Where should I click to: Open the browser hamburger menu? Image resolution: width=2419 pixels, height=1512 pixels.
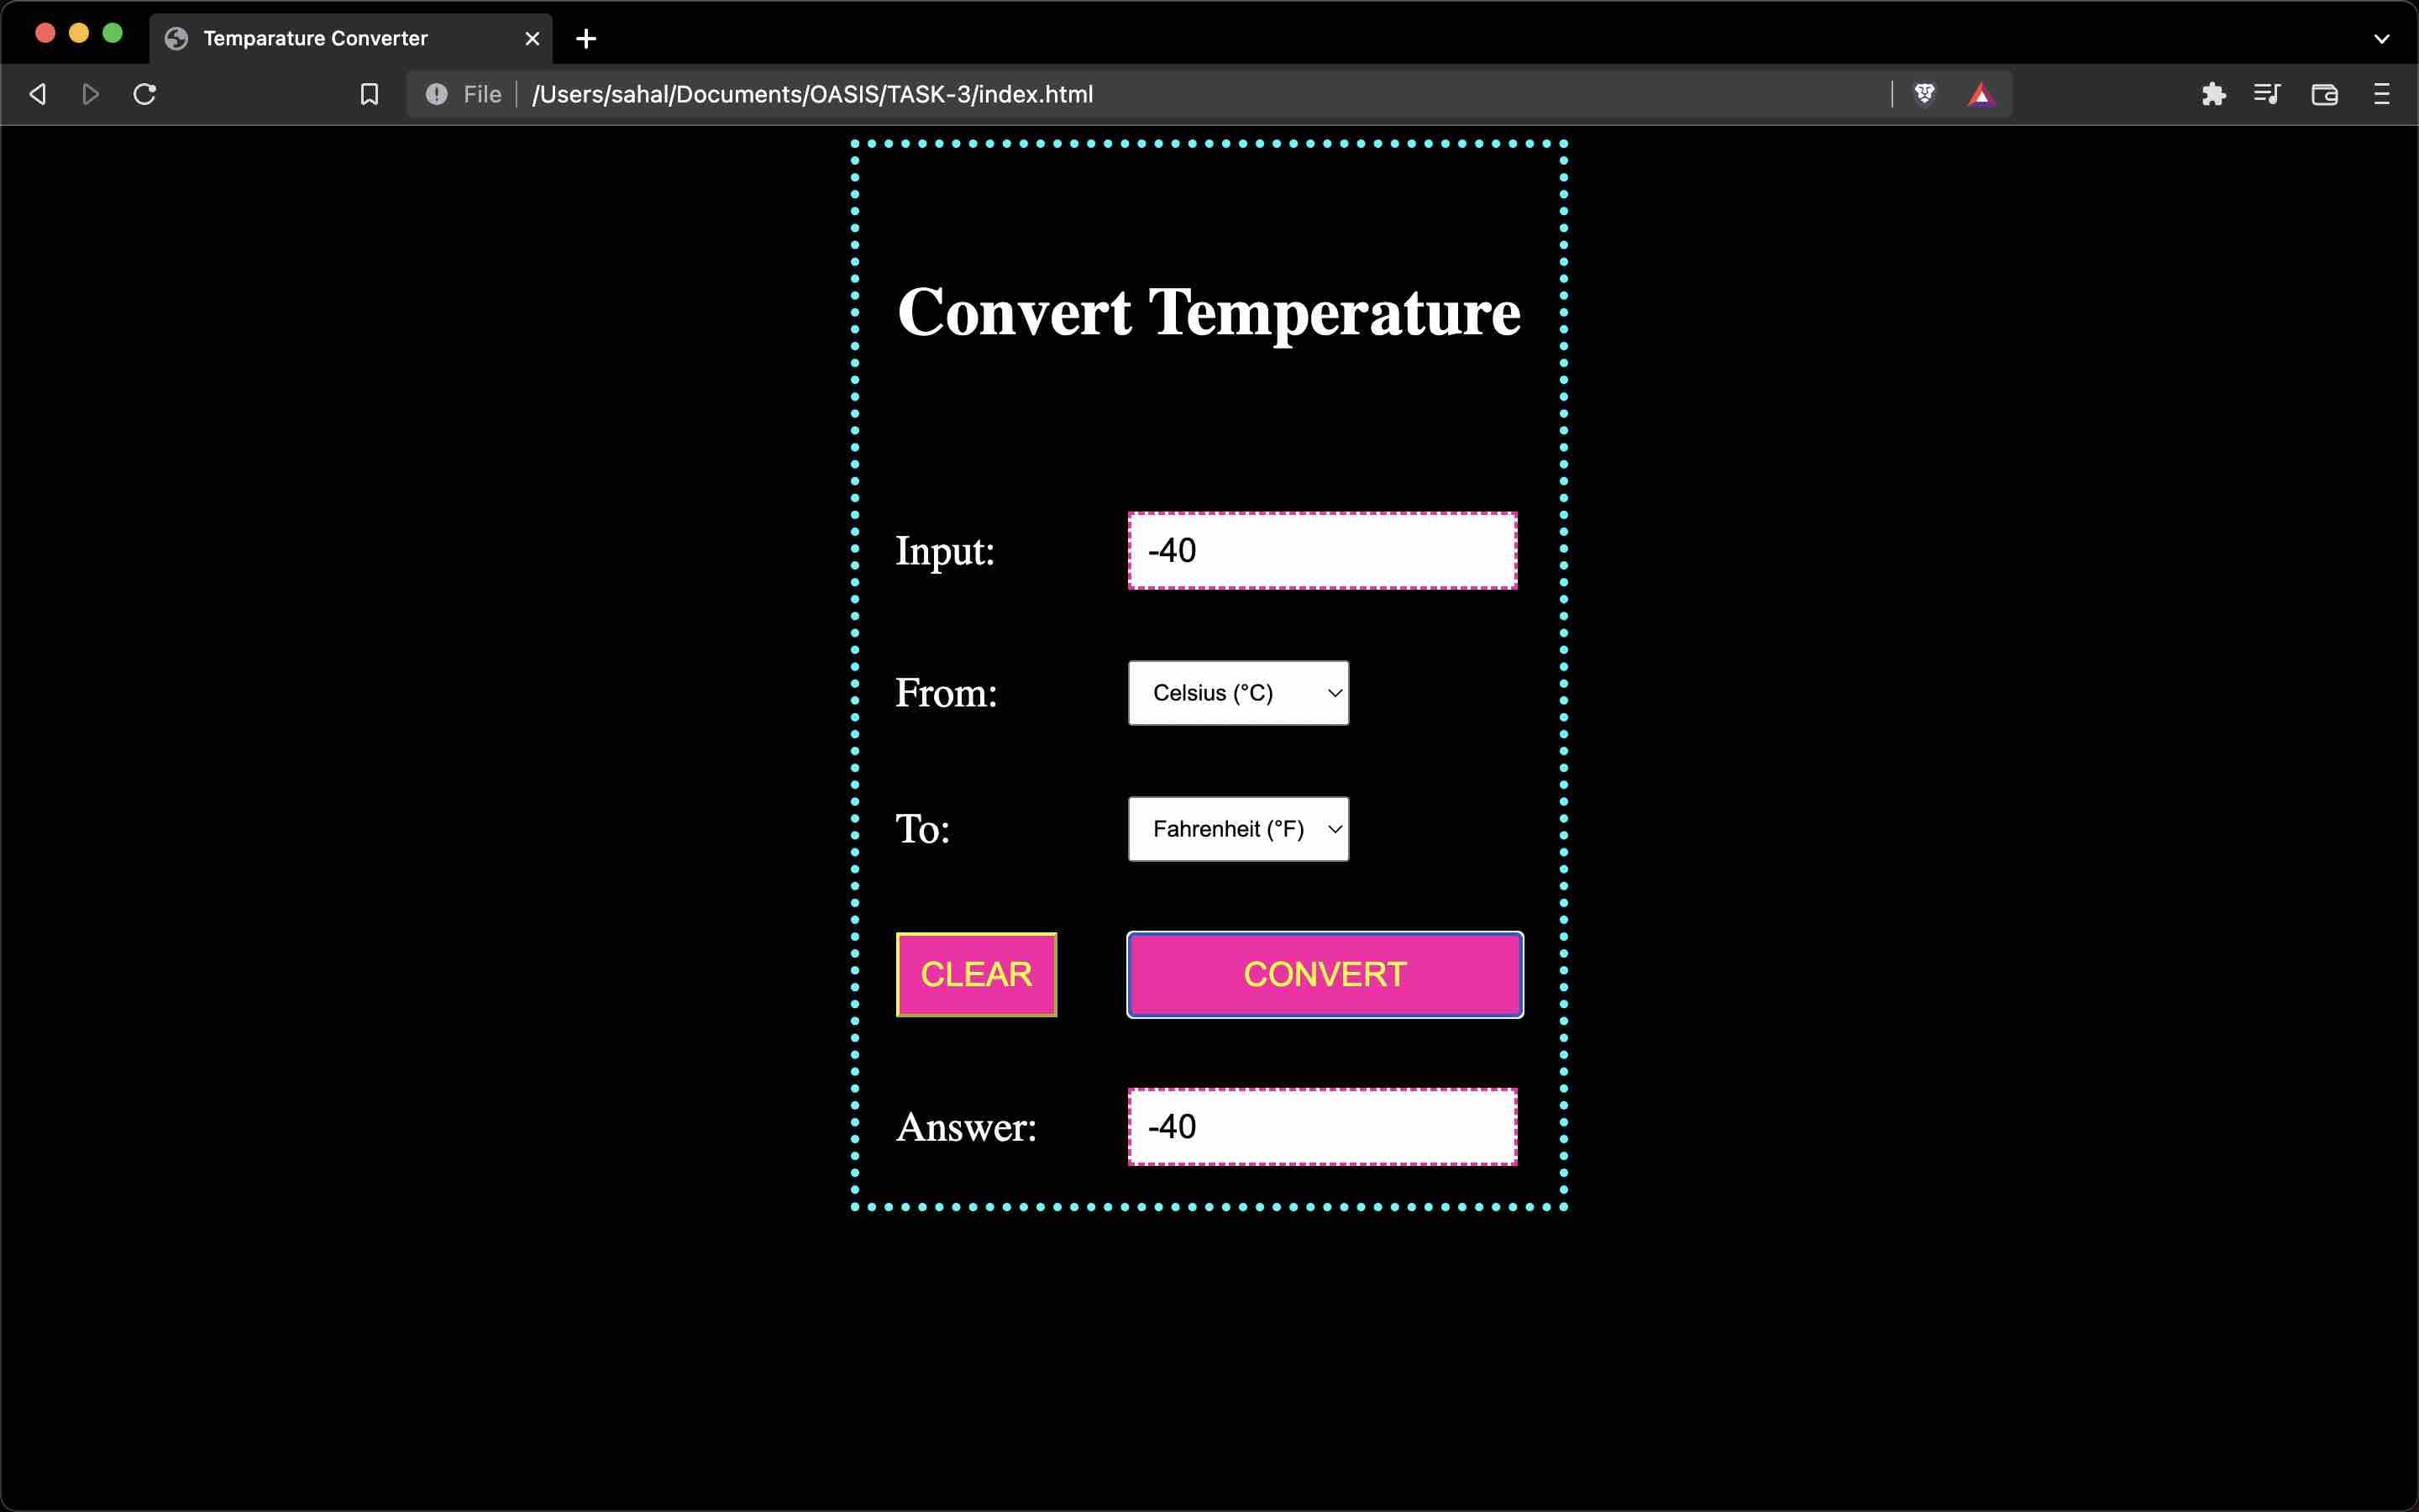[2381, 94]
